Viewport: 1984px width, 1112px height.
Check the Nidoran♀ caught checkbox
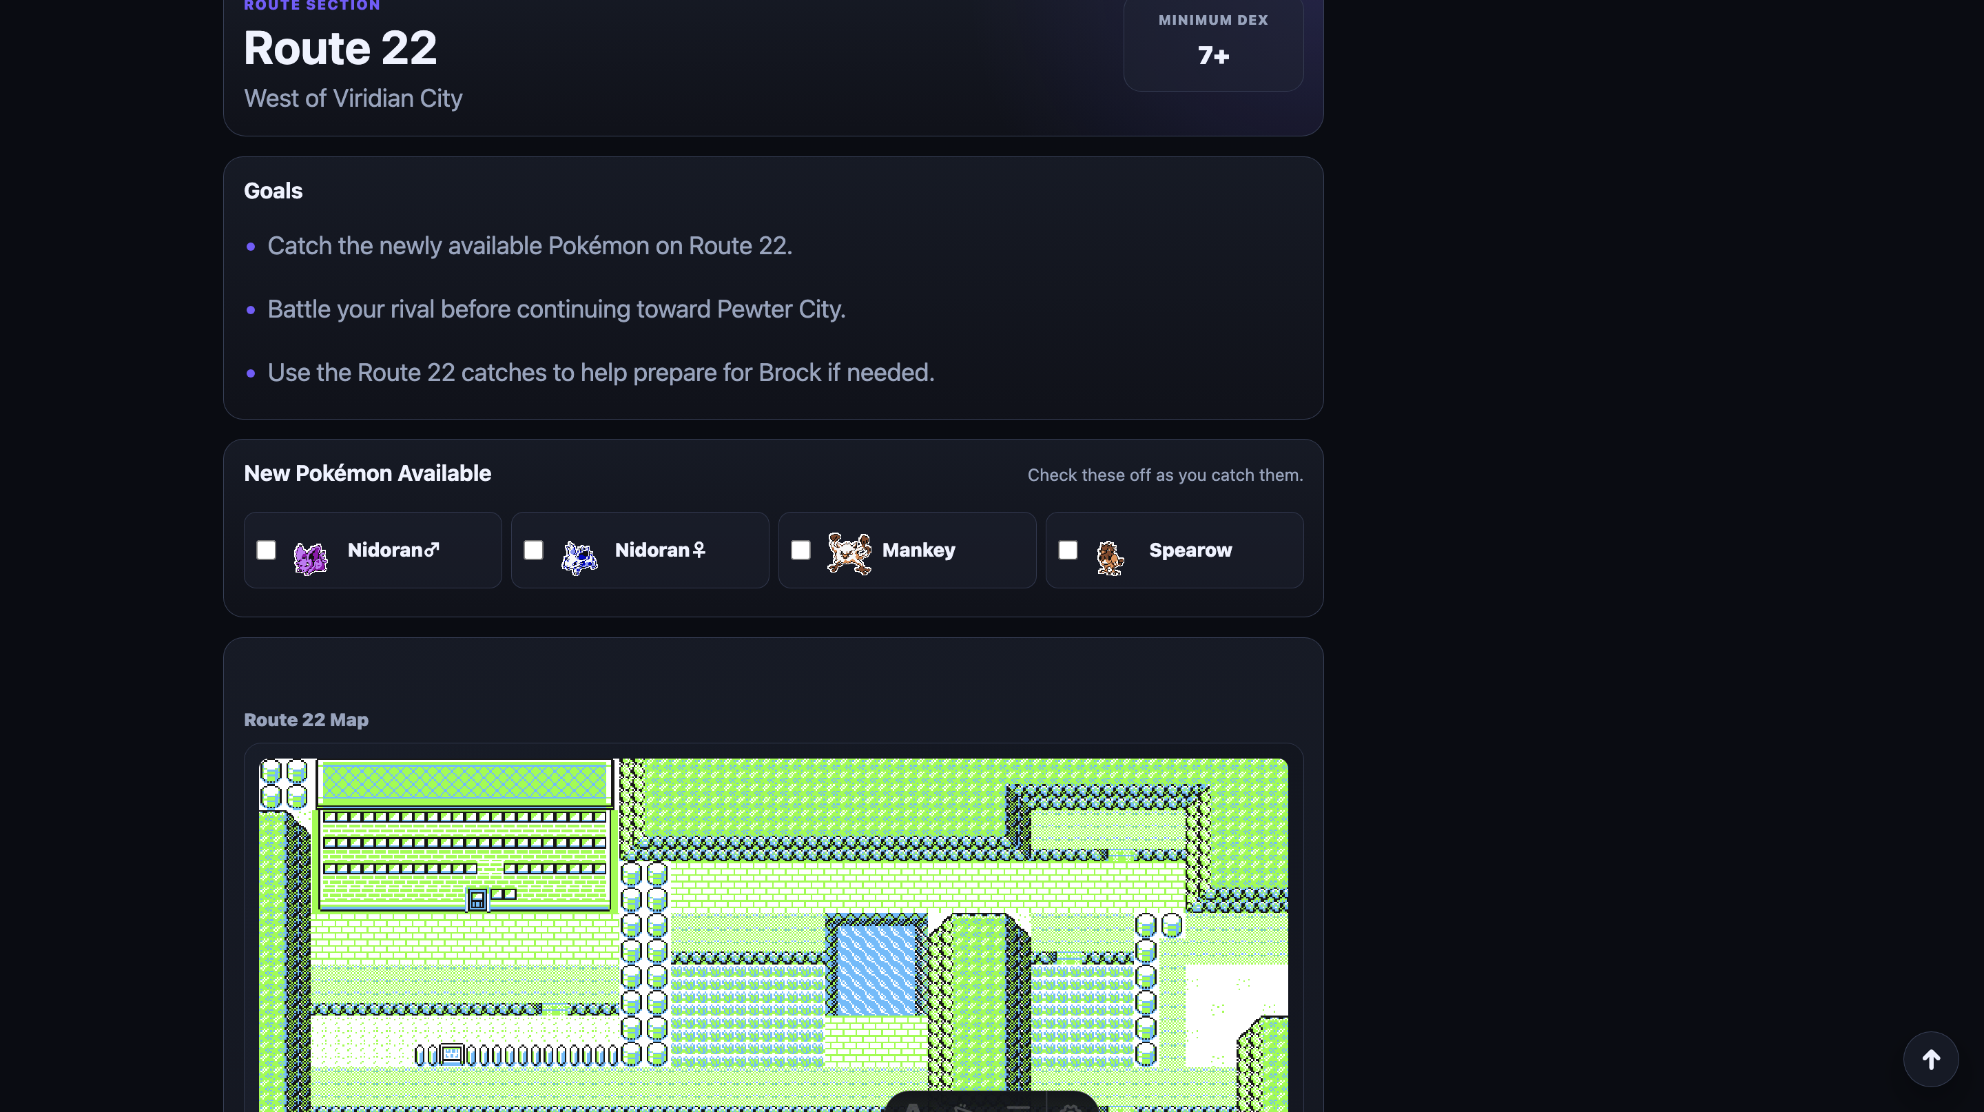pyautogui.click(x=533, y=550)
